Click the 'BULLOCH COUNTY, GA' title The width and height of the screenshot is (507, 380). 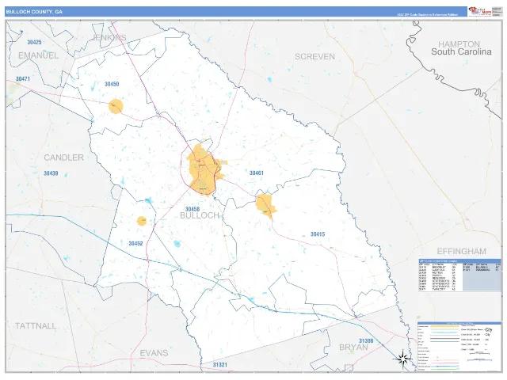34,12
